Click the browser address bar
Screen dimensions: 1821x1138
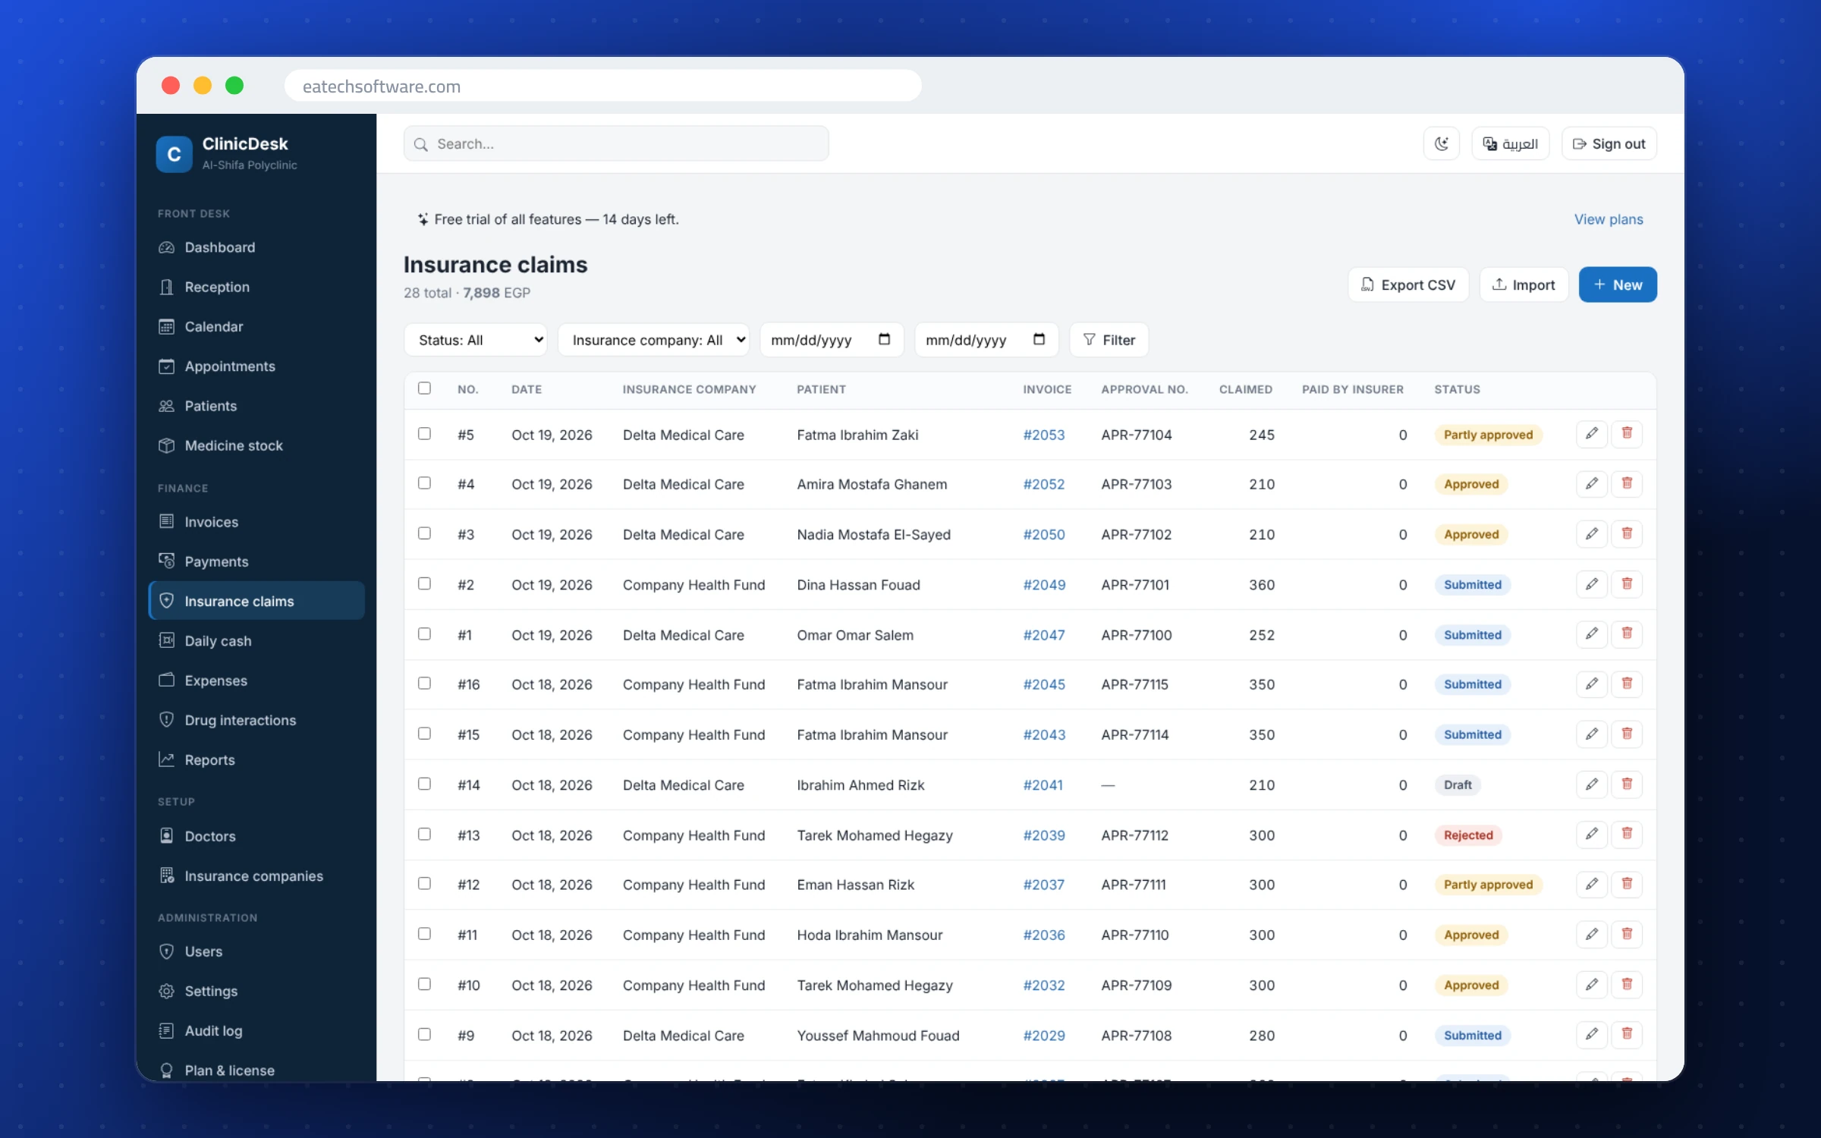click(603, 86)
